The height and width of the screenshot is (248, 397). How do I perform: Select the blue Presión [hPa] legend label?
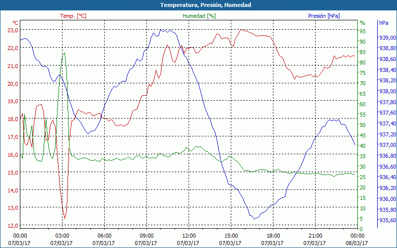(324, 16)
